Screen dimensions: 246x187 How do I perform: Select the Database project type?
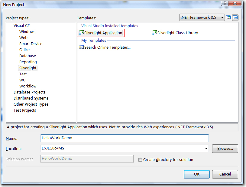(x=28, y=56)
